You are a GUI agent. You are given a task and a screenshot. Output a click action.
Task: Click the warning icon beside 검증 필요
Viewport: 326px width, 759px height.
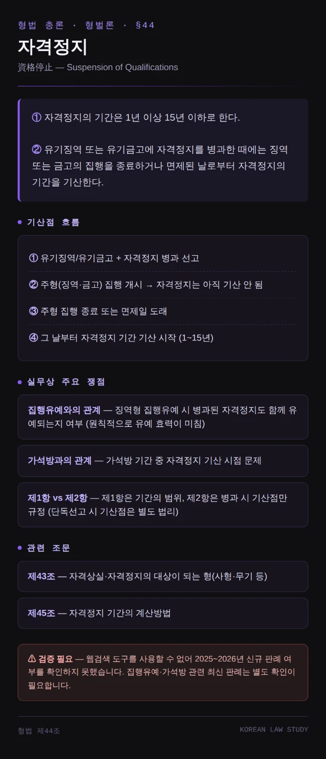32,659
